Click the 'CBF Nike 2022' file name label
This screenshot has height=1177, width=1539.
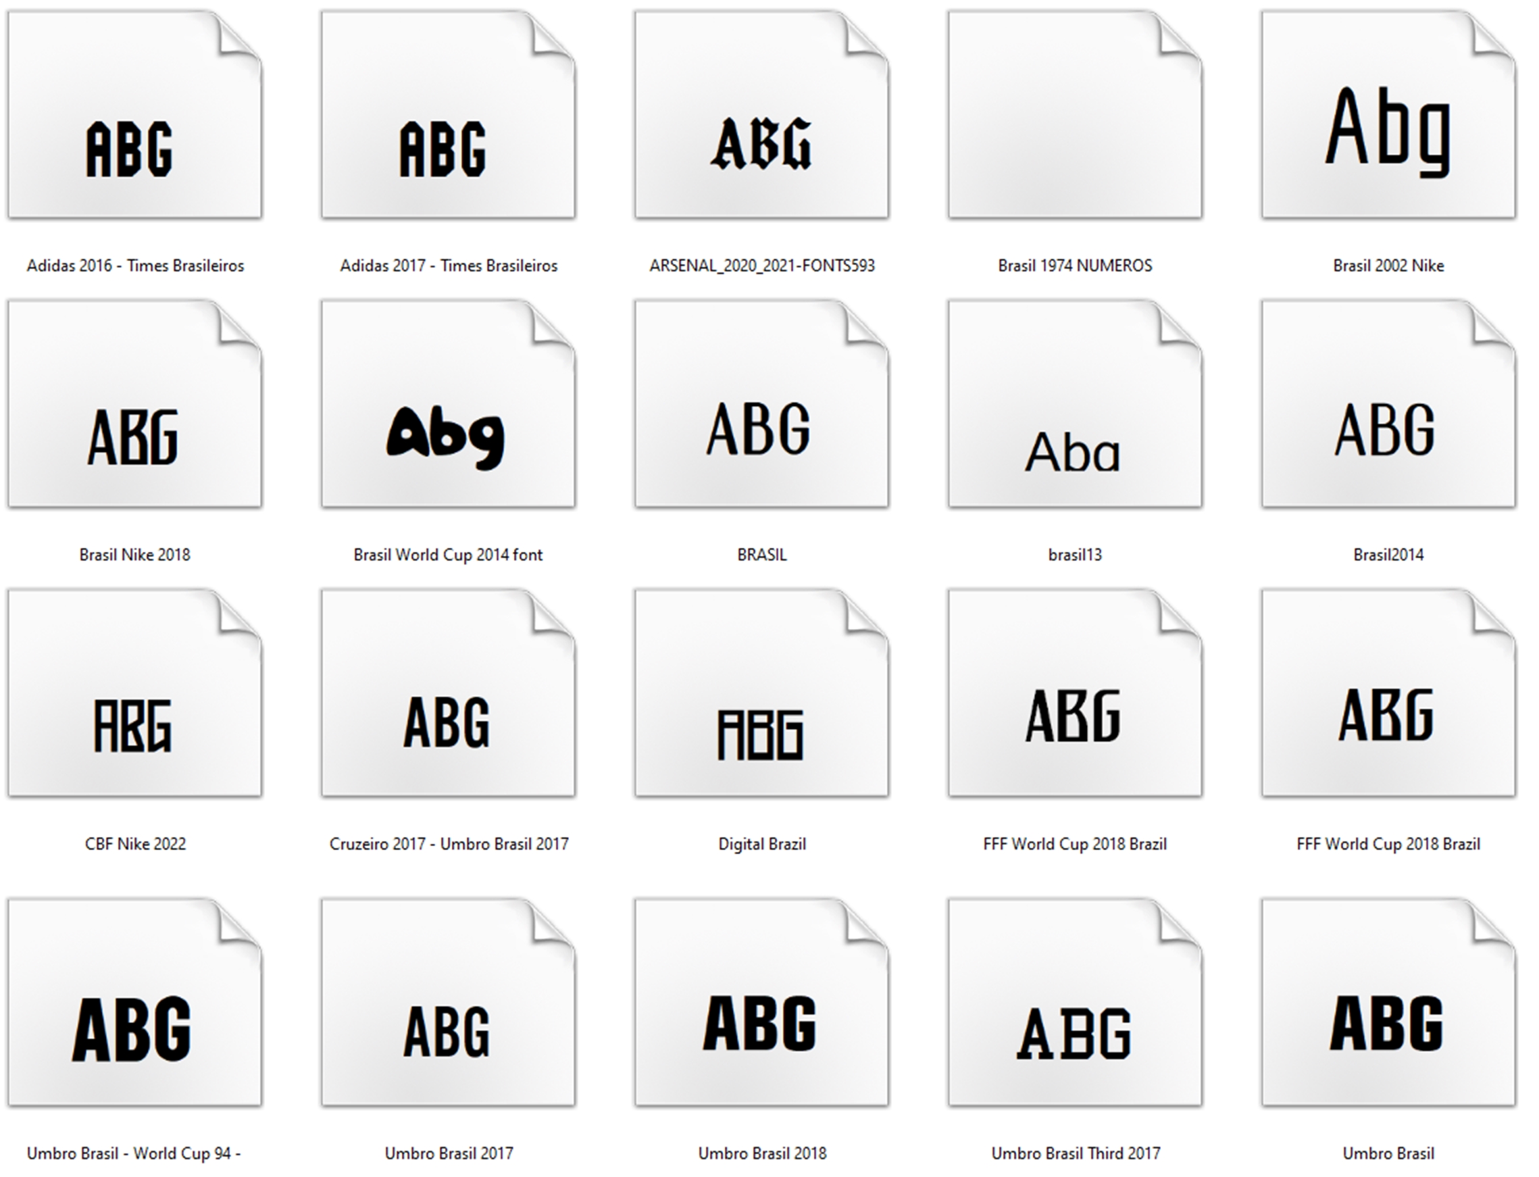pos(135,844)
